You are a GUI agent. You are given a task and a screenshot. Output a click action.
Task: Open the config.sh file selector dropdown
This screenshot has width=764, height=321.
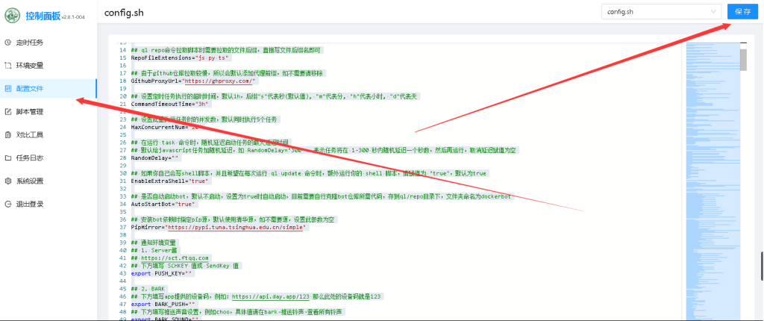[x=660, y=12]
